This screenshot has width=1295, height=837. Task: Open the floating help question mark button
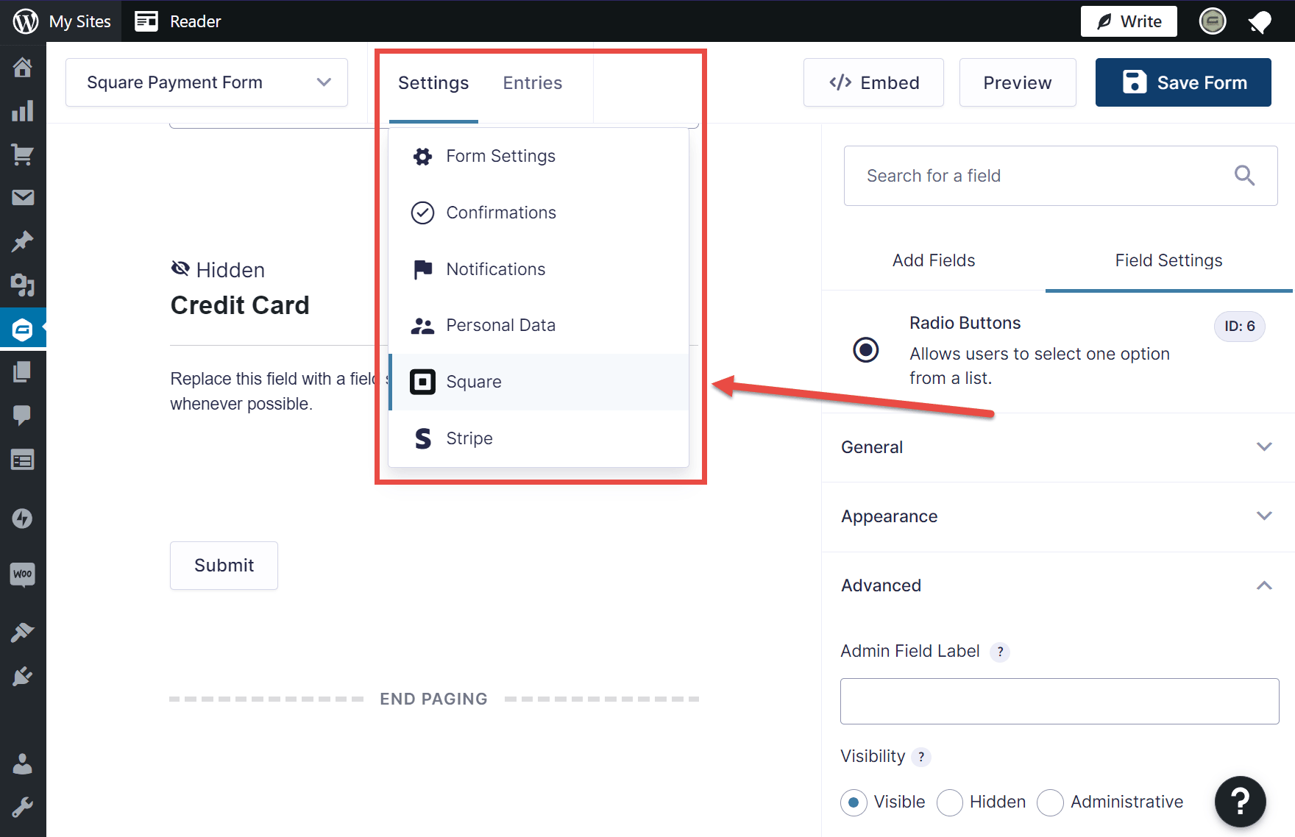tap(1241, 802)
